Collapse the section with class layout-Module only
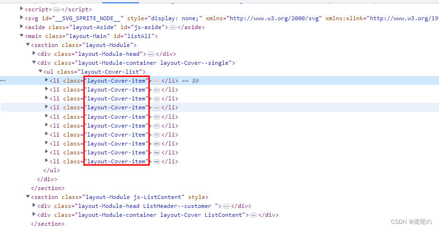439x229 pixels. pos(28,45)
